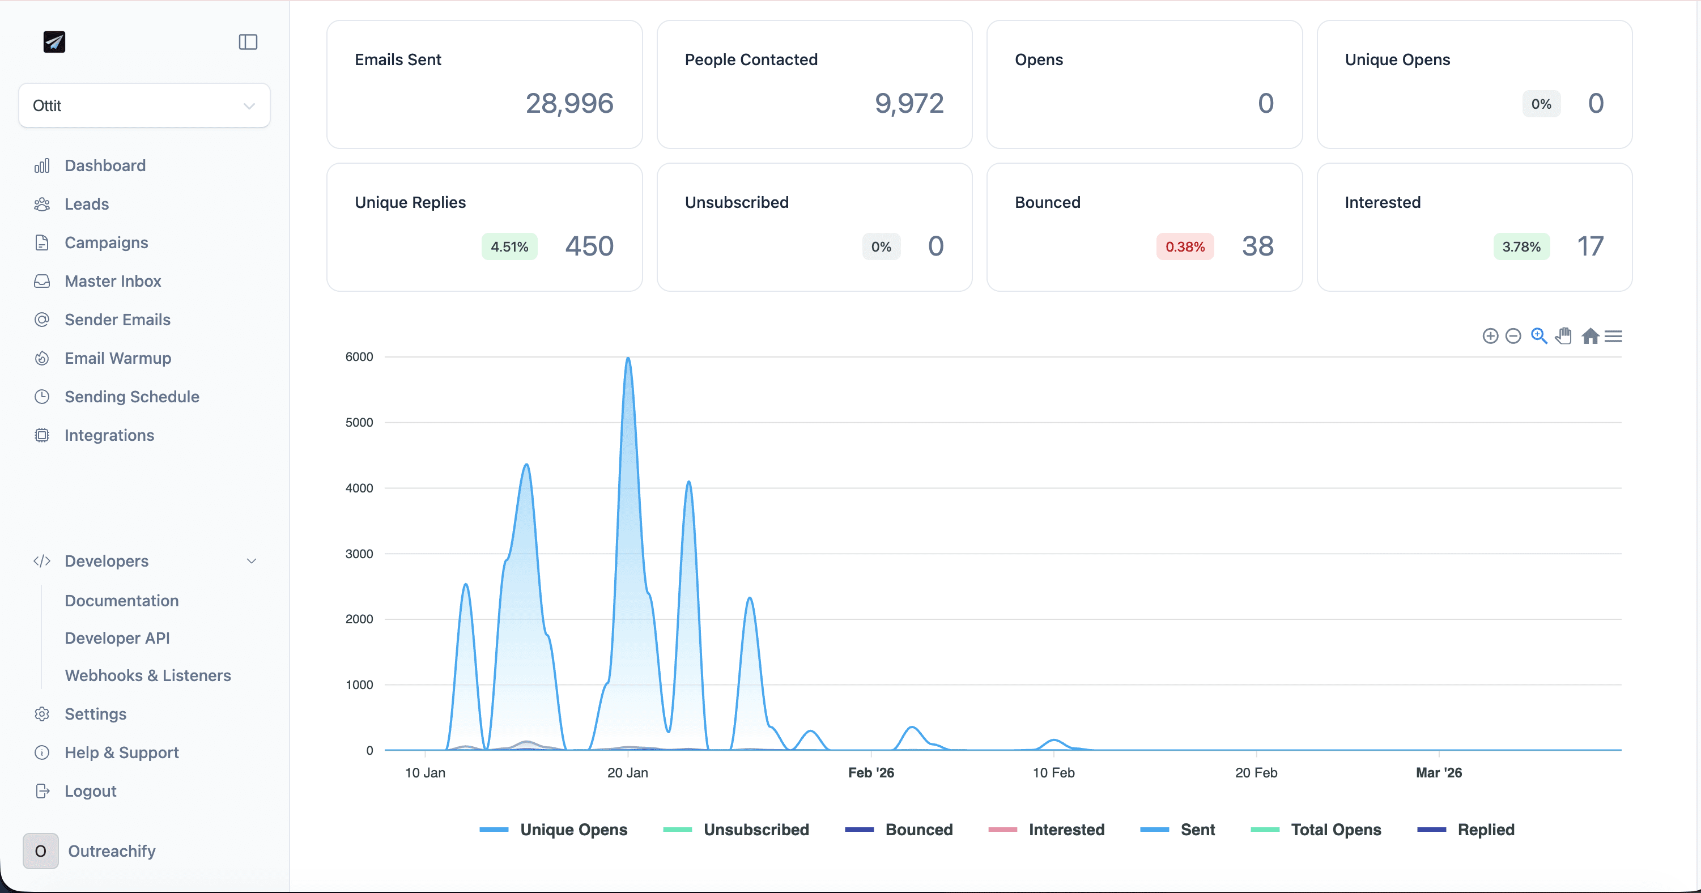Reset chart zoom with home icon
The image size is (1701, 893).
[1590, 336]
